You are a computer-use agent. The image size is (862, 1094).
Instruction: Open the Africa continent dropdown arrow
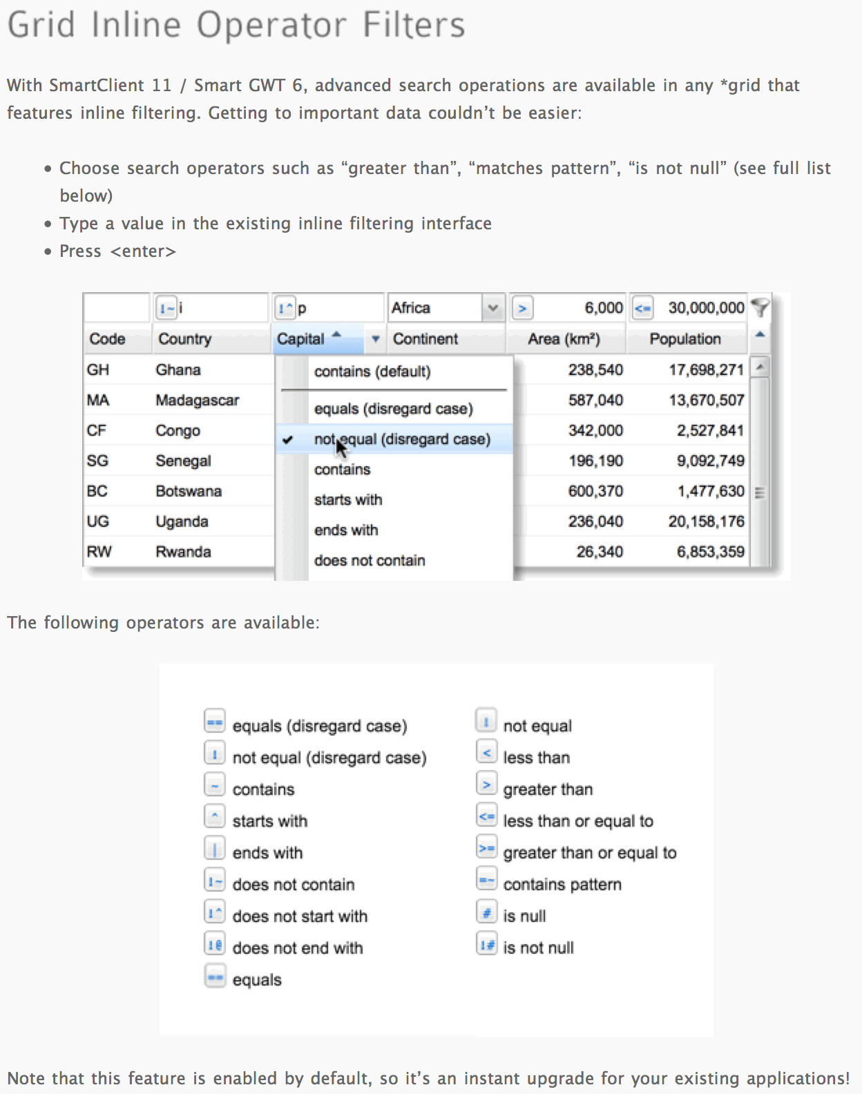(x=492, y=308)
